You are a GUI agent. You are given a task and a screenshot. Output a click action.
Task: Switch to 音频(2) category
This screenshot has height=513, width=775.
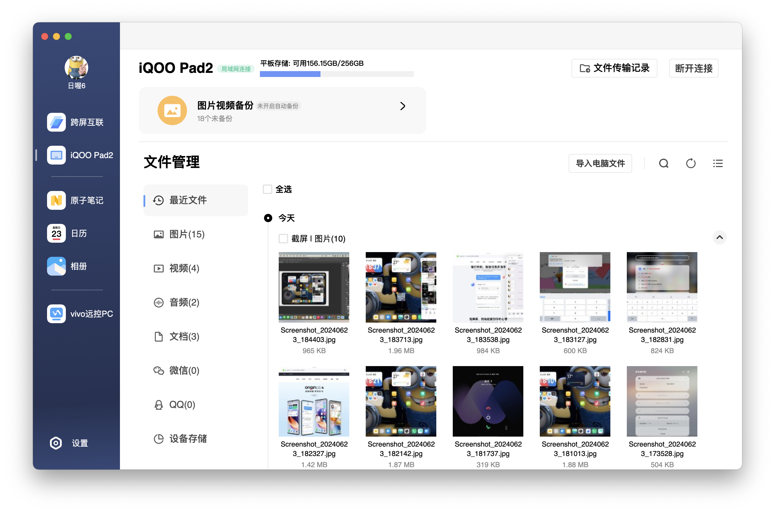point(196,303)
